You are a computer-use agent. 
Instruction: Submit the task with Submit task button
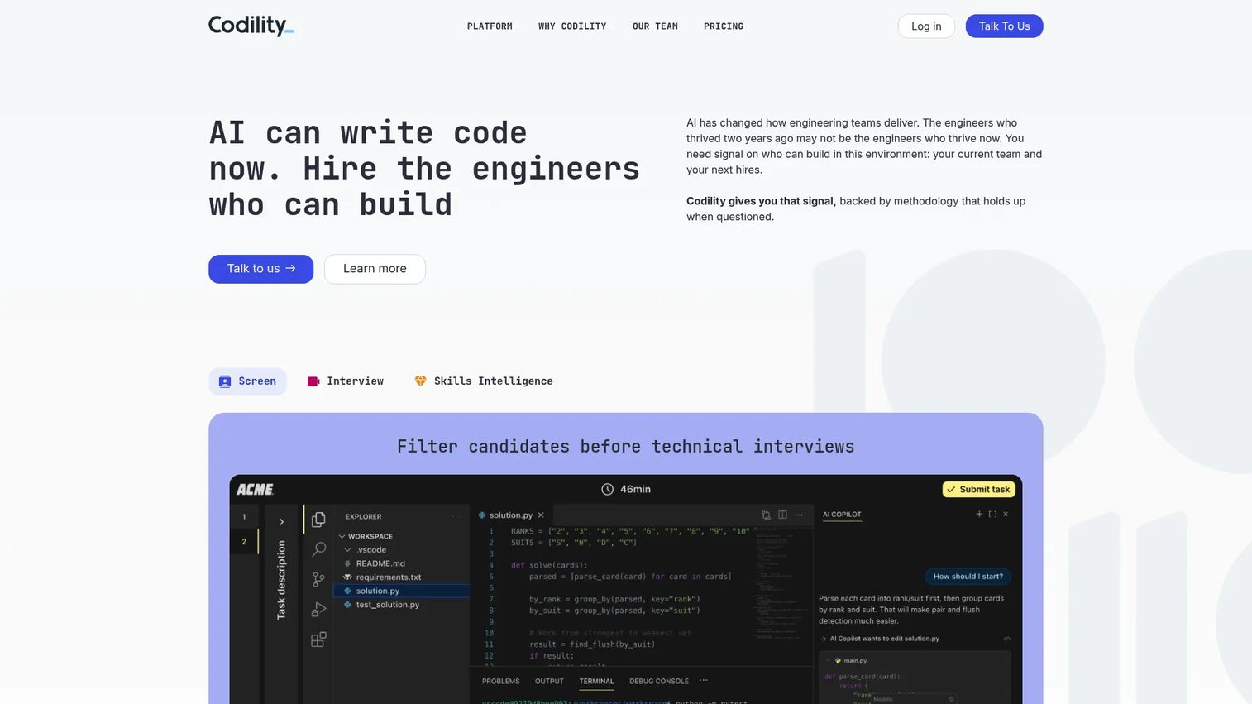(979, 490)
